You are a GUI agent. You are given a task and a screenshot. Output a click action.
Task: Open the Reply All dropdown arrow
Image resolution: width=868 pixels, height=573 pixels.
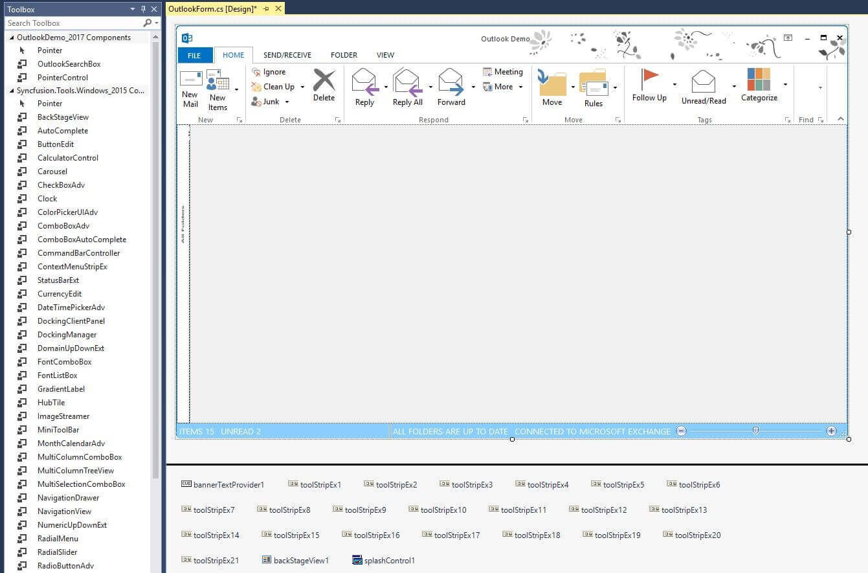click(x=430, y=87)
